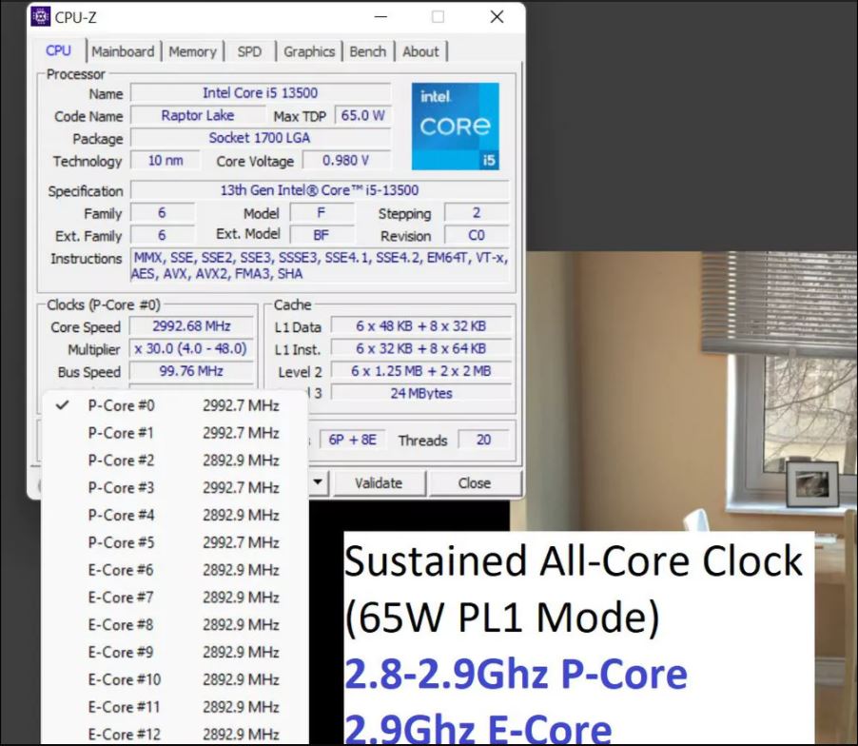Image resolution: width=858 pixels, height=746 pixels.
Task: Choose E-Core #8 in popup menu
Action: tap(175, 624)
